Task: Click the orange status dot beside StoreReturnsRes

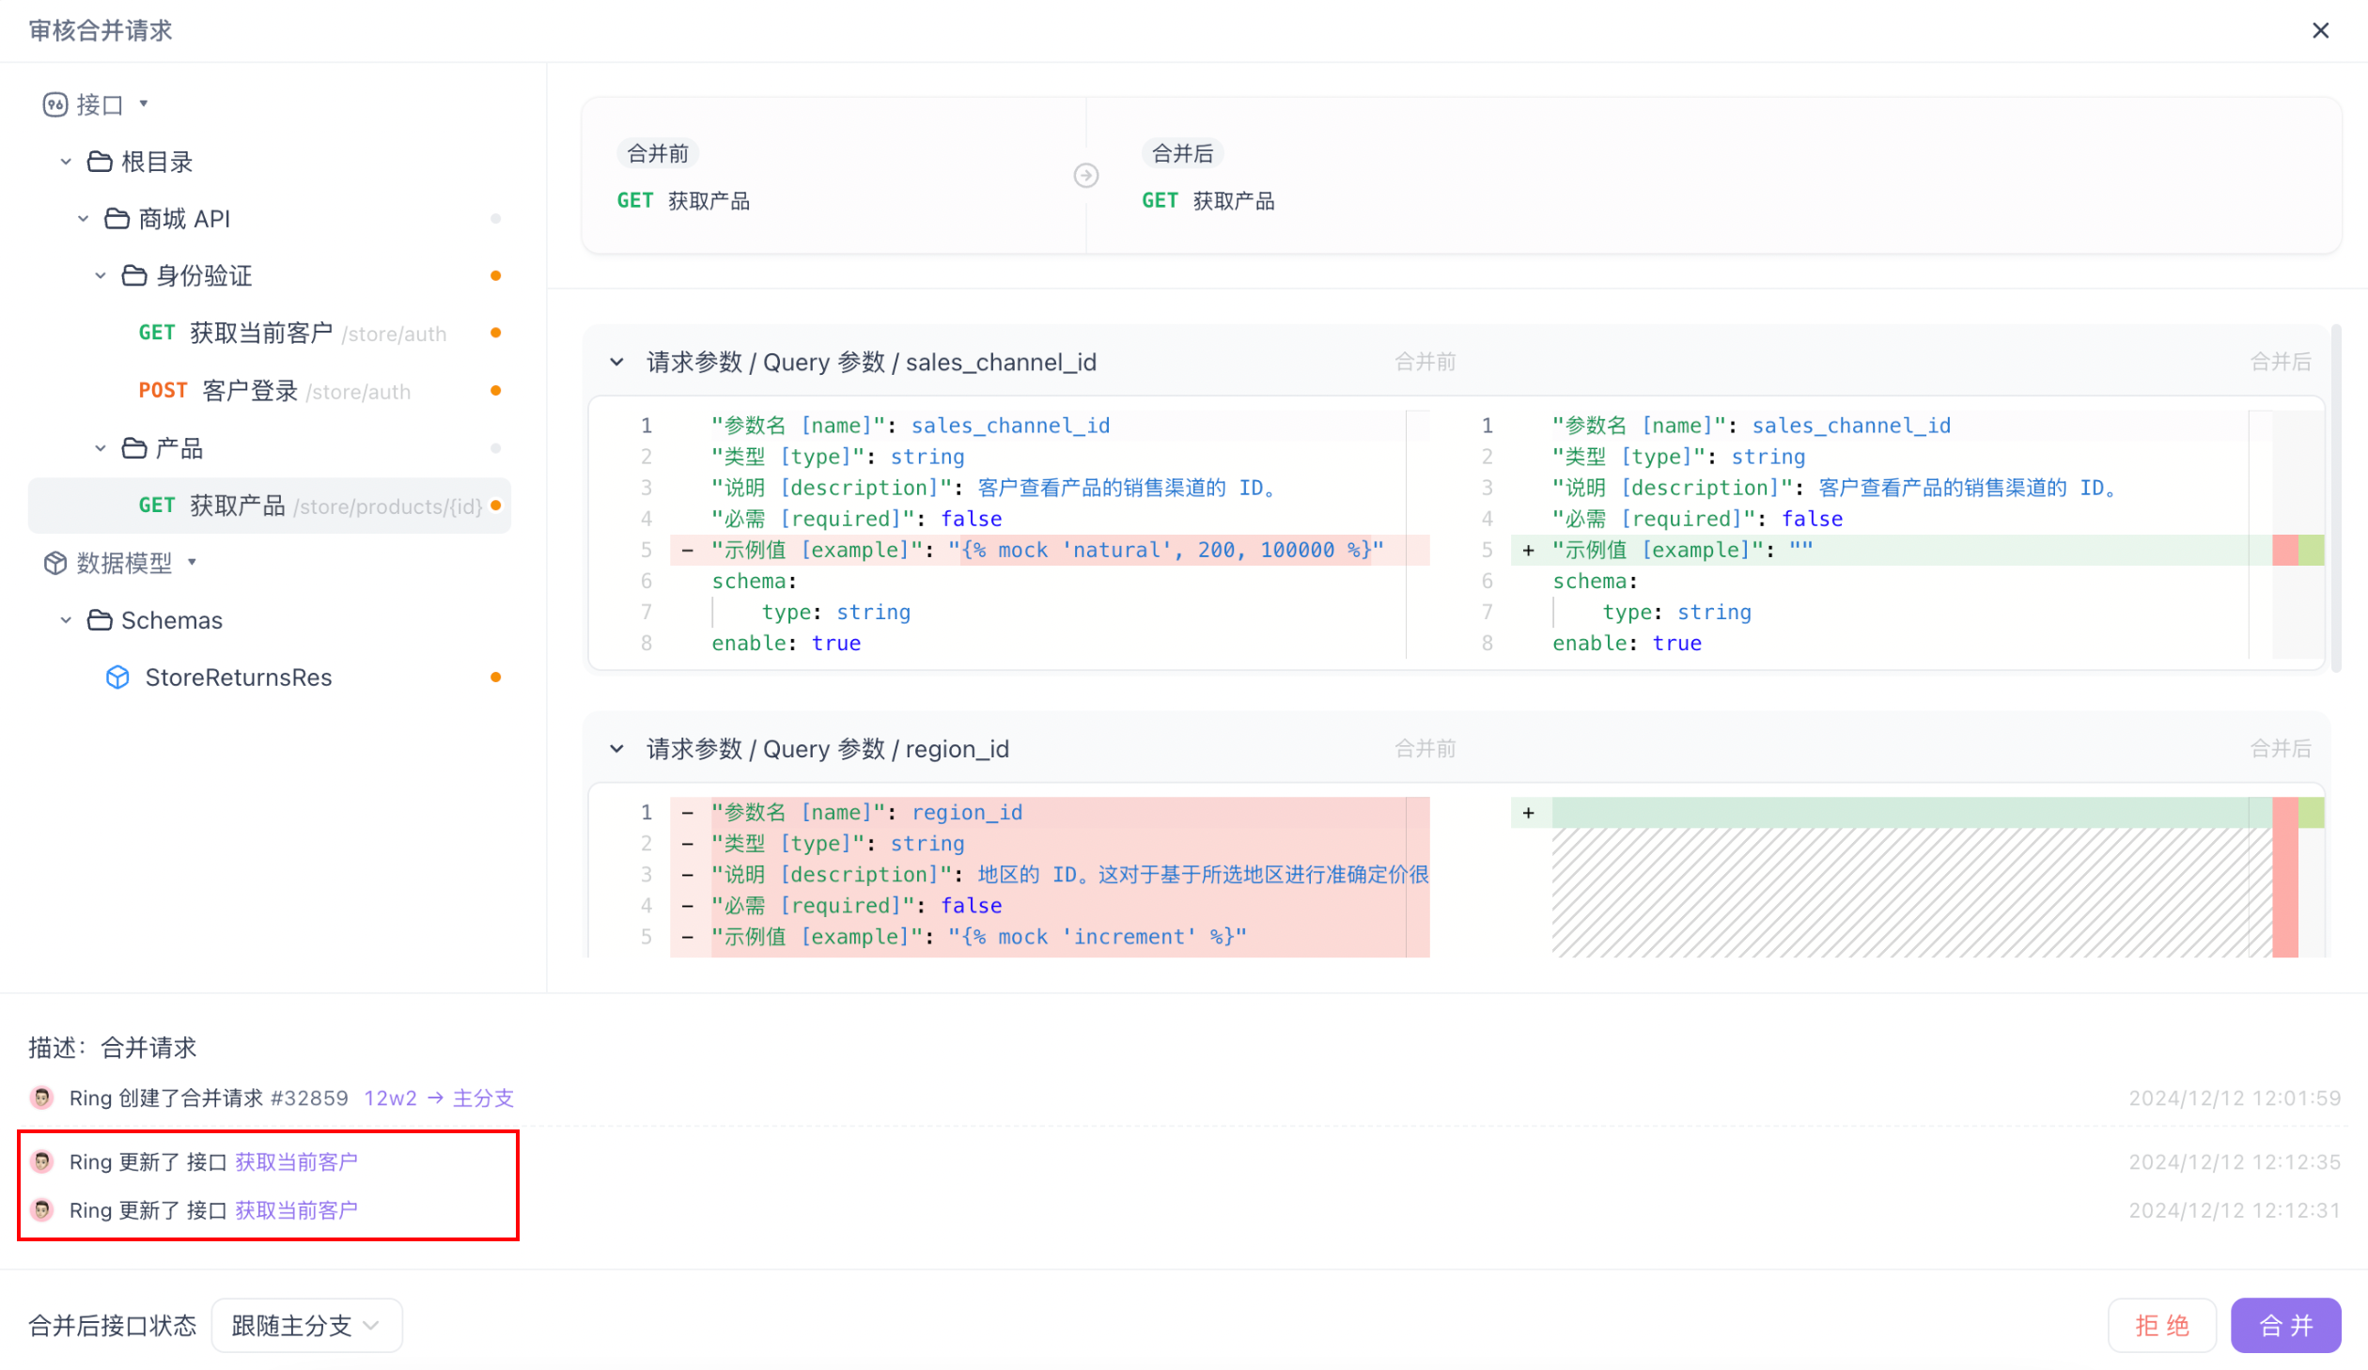Action: click(x=496, y=677)
